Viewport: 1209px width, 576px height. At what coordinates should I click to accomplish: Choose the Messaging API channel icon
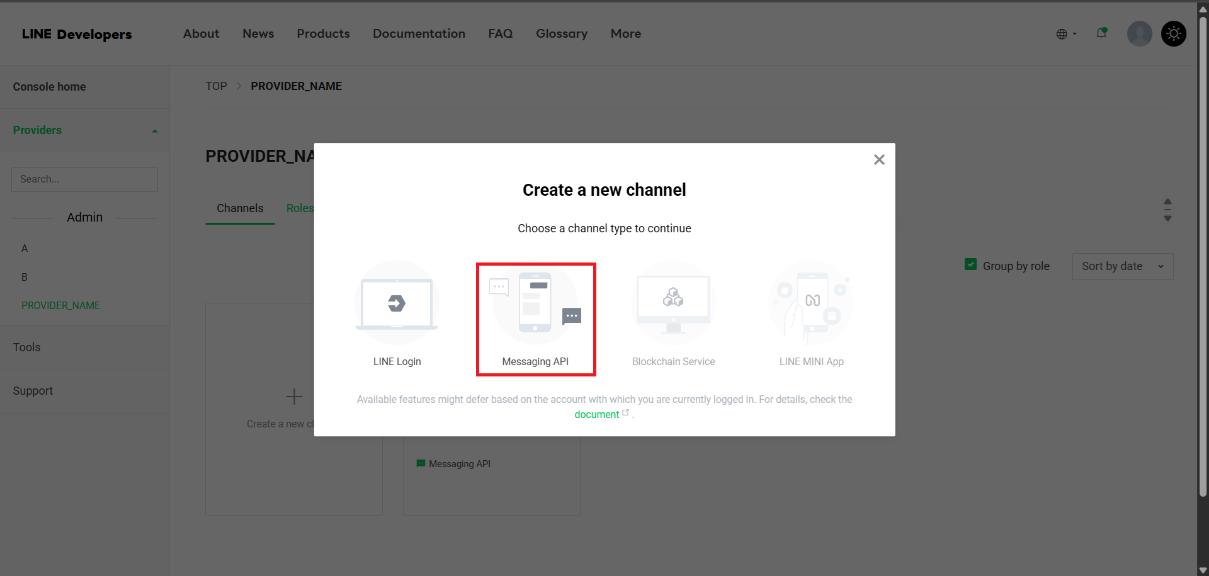pyautogui.click(x=535, y=303)
